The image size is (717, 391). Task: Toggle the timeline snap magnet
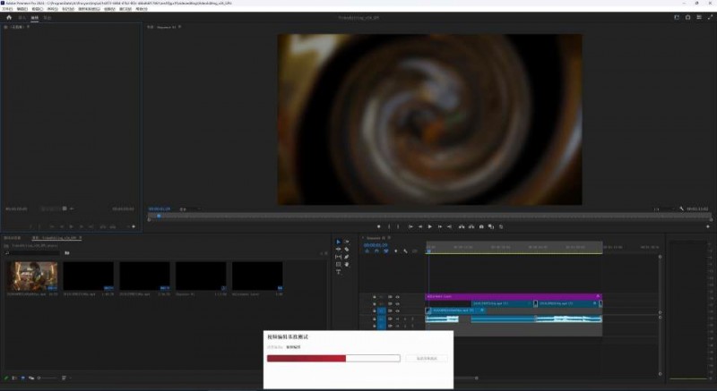pyautogui.click(x=375, y=251)
